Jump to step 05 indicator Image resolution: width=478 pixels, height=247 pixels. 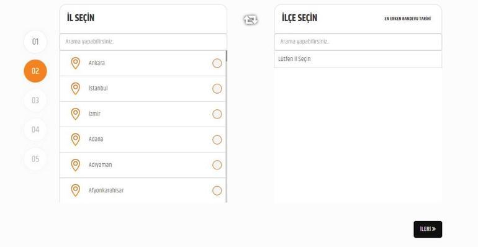(x=35, y=159)
